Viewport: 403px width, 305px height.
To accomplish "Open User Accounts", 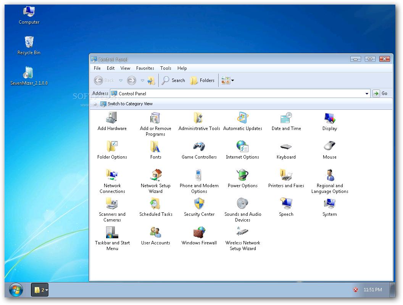I will point(155,236).
